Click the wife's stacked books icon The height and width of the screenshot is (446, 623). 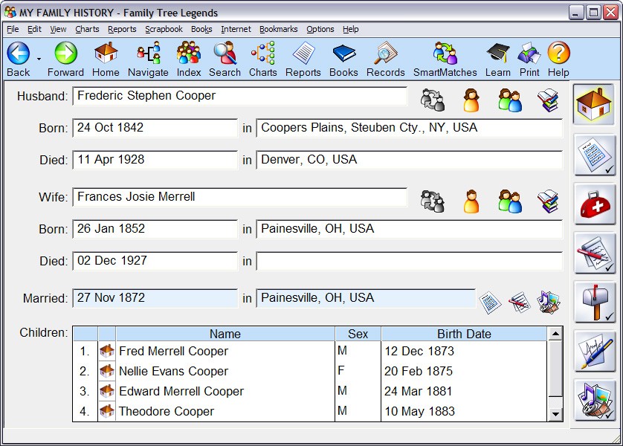[x=548, y=201]
